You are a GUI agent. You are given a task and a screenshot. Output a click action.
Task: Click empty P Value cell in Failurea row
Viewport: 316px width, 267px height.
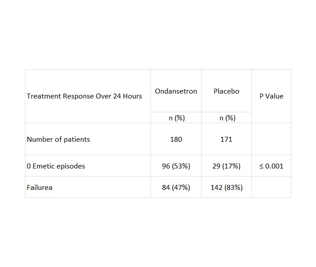tap(271, 187)
